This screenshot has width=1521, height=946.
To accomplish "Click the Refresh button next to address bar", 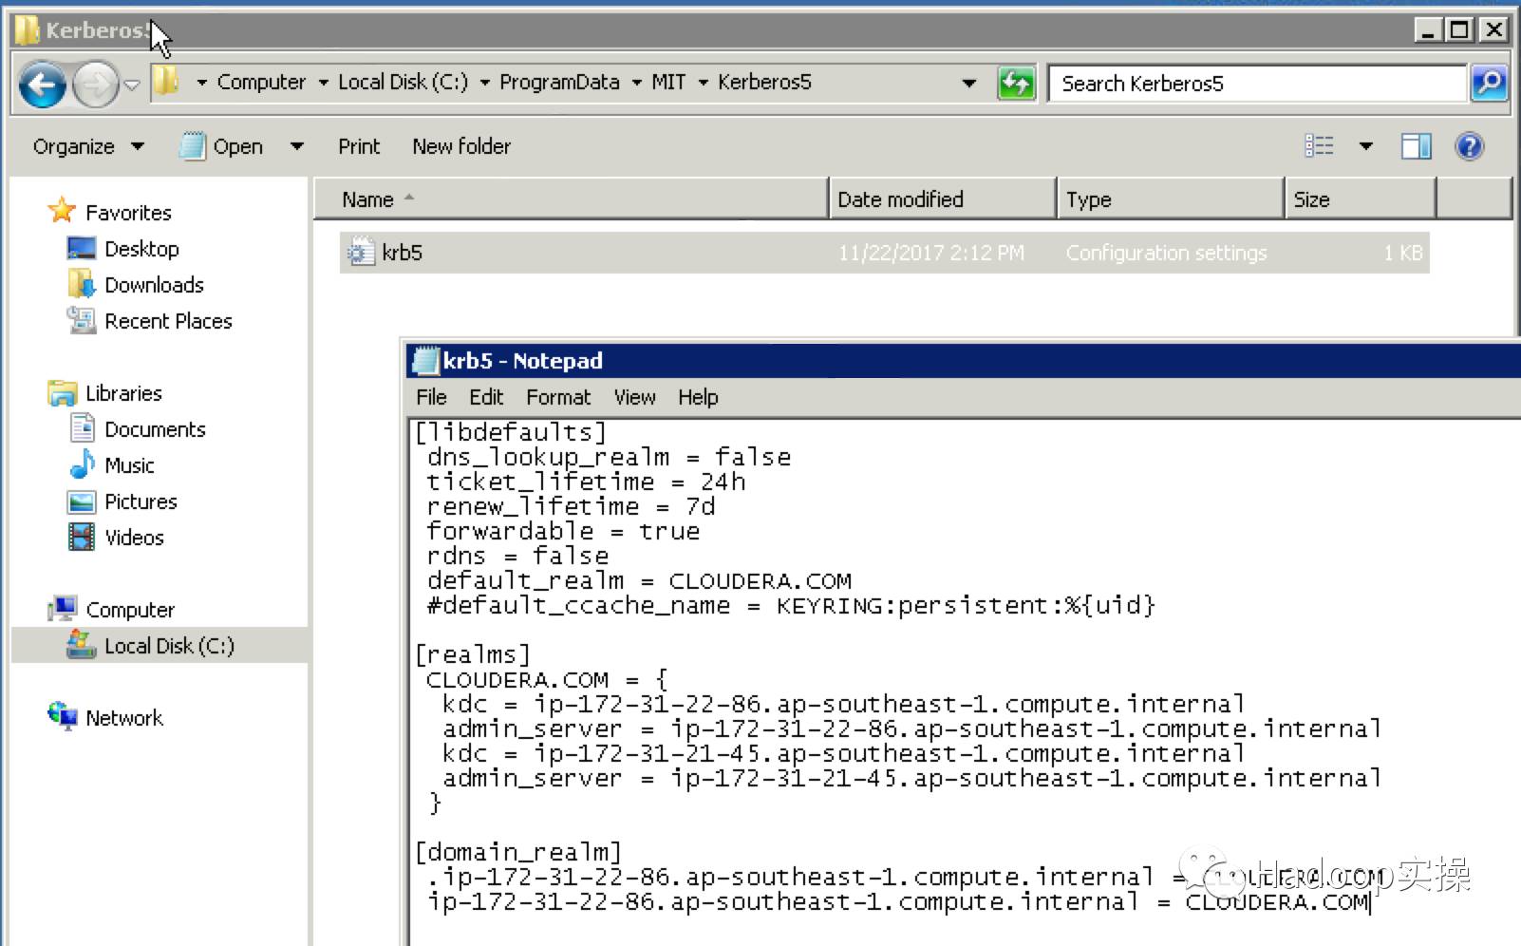I will click(1016, 84).
